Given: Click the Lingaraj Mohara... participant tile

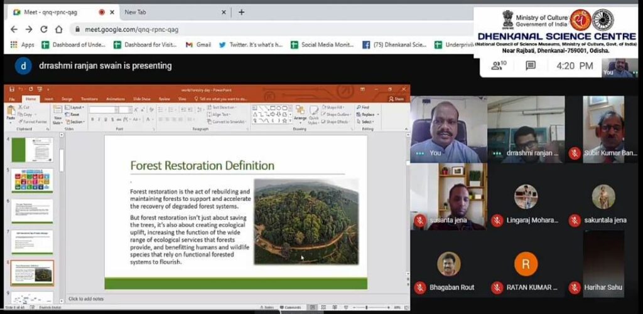Looking at the screenshot, I should (526, 197).
